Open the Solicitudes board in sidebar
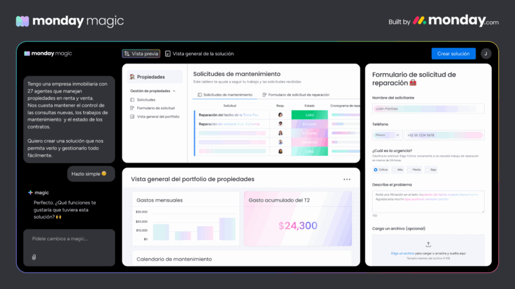 (146, 100)
